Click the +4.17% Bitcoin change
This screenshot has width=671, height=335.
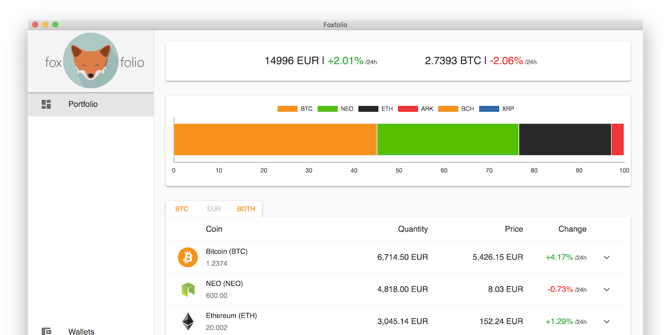(559, 257)
